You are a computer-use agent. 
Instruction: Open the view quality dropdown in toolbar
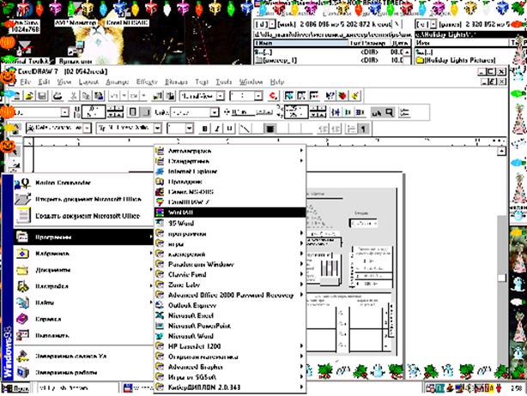pos(220,96)
